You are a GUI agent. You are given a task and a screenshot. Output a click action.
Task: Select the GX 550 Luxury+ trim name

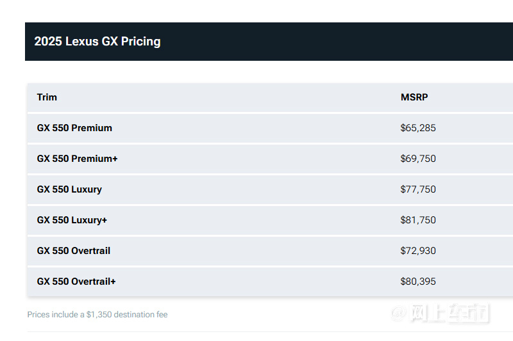pos(72,220)
